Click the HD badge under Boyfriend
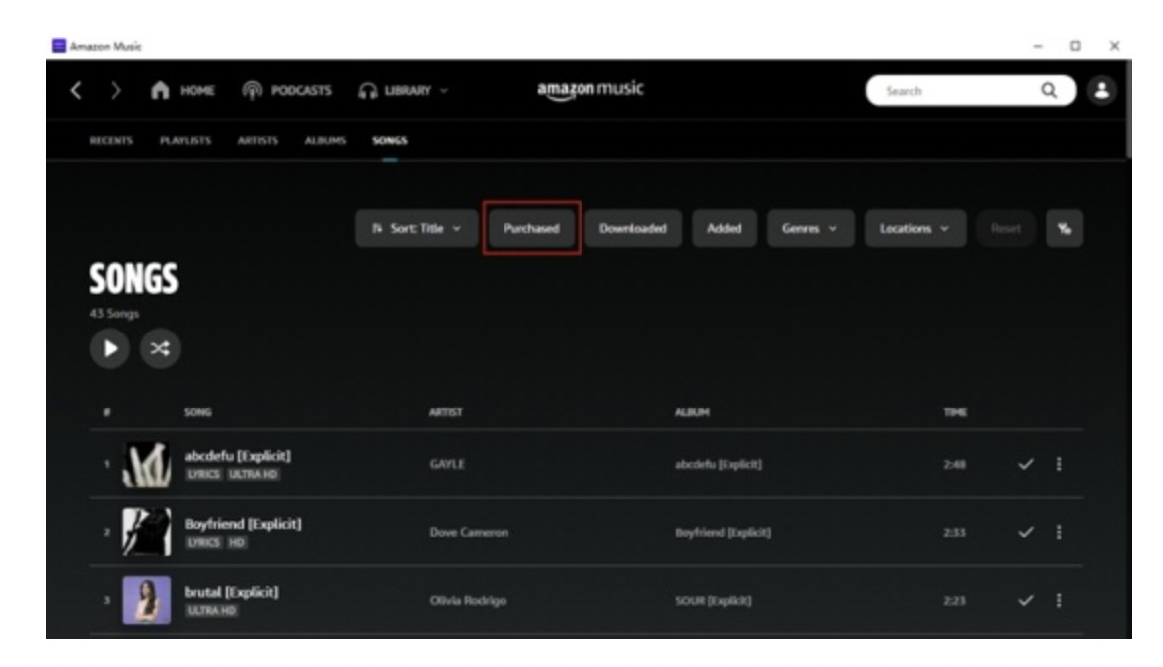Image resolution: width=1163 pixels, height=667 pixels. [x=237, y=543]
